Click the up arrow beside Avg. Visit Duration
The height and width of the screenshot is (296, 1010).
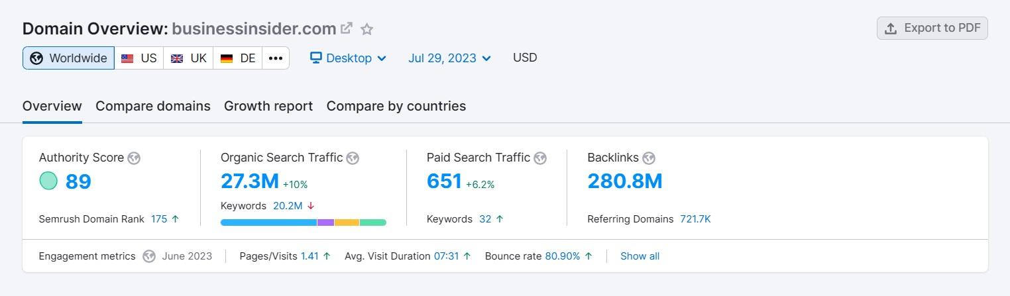click(x=467, y=256)
